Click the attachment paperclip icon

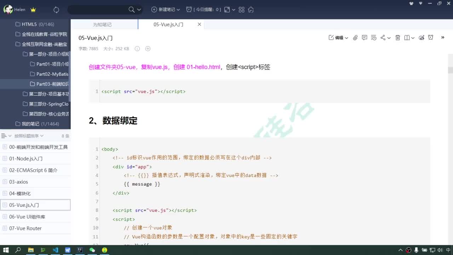click(355, 38)
